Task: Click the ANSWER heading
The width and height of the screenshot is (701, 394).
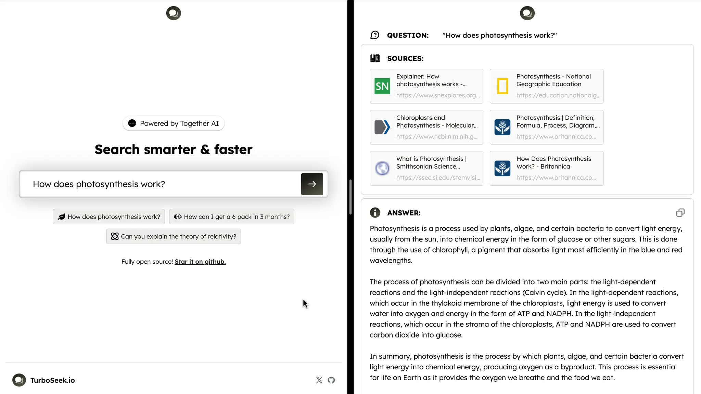Action: 404,213
